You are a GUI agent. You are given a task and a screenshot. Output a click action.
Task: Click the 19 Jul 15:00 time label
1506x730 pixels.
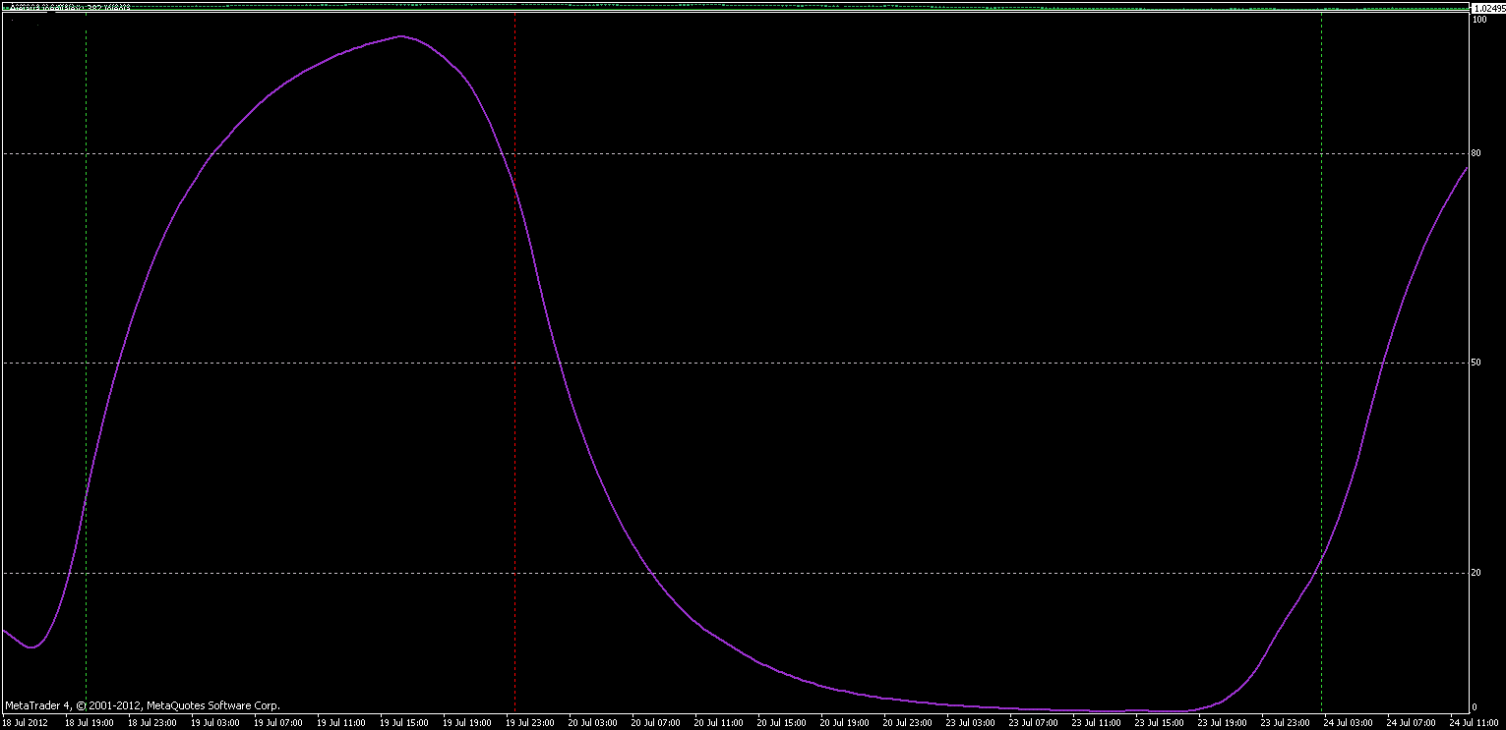click(x=404, y=723)
